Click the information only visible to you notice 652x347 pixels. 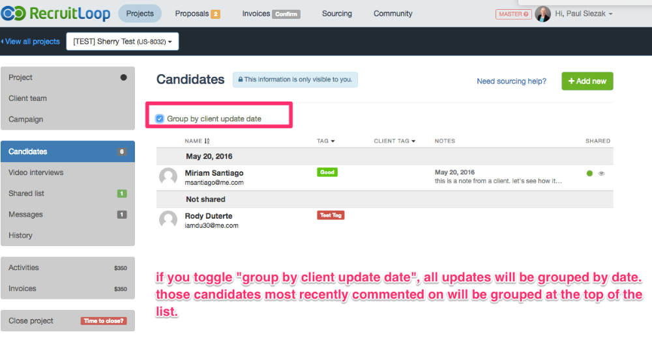[295, 79]
